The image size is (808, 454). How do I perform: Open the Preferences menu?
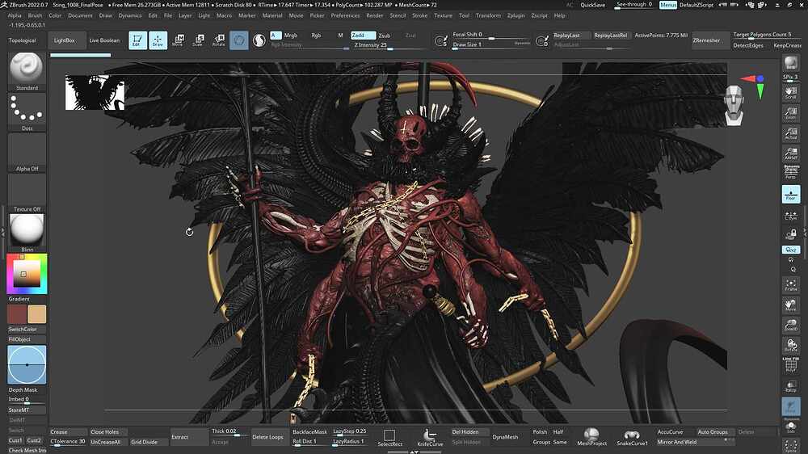[x=345, y=15]
